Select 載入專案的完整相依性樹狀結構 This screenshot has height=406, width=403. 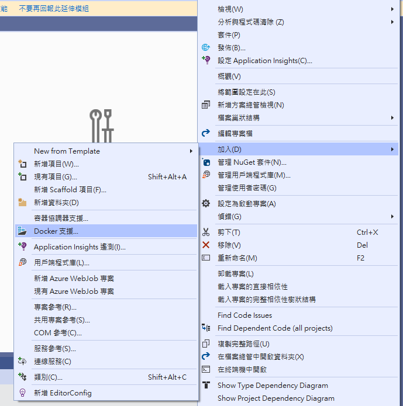tap(299, 300)
